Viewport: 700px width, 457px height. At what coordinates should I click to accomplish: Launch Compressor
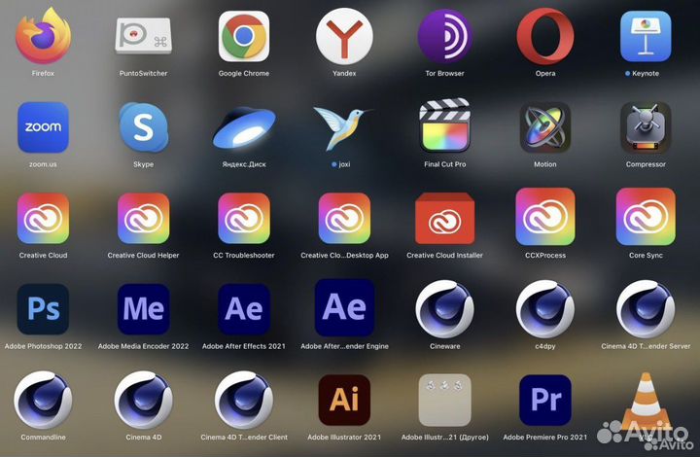coord(646,127)
